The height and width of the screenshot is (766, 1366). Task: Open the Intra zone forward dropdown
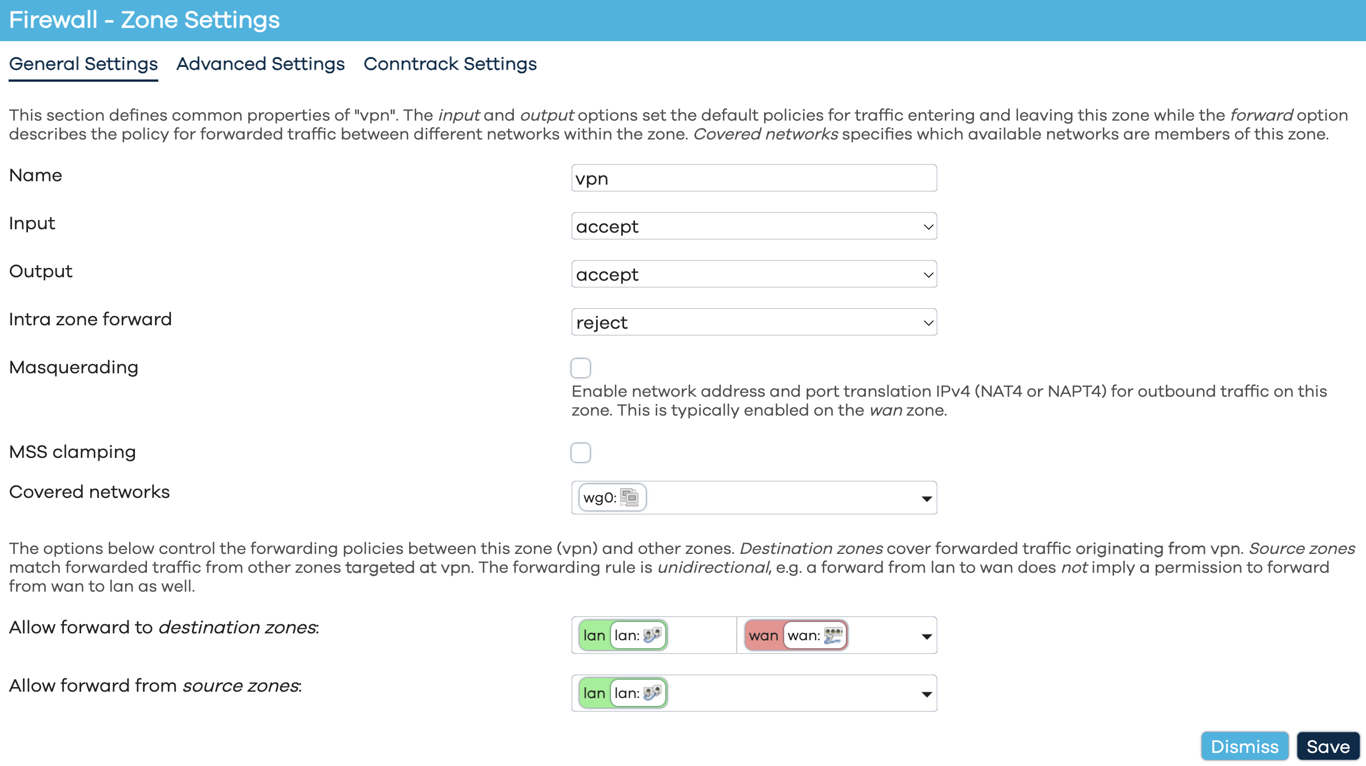pyautogui.click(x=753, y=322)
